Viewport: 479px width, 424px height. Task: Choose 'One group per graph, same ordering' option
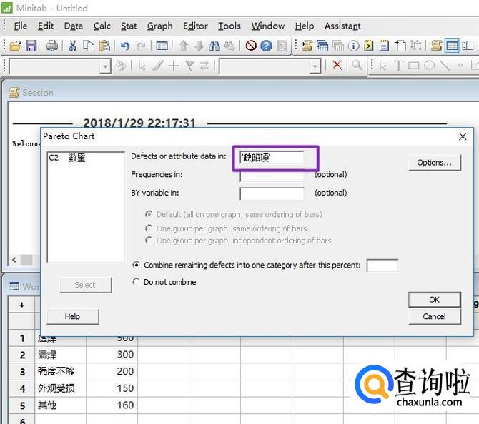click(x=149, y=228)
